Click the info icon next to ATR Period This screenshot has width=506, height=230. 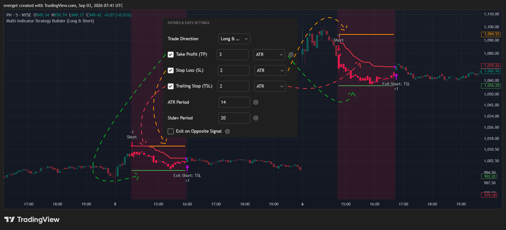coord(256,102)
